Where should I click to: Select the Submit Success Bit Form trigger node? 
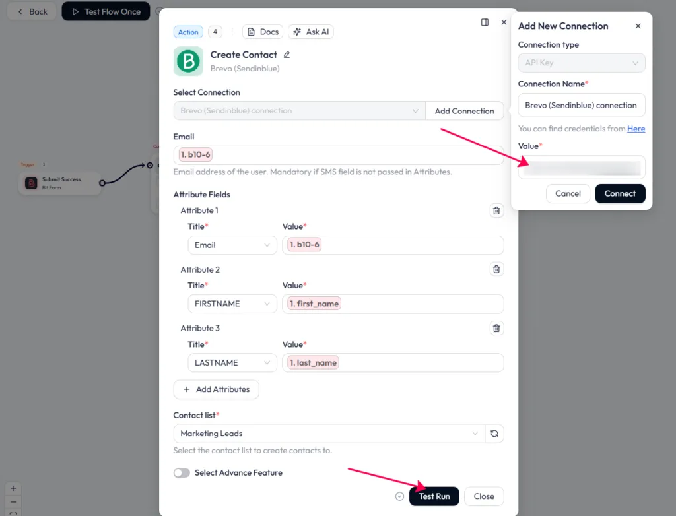click(x=60, y=183)
